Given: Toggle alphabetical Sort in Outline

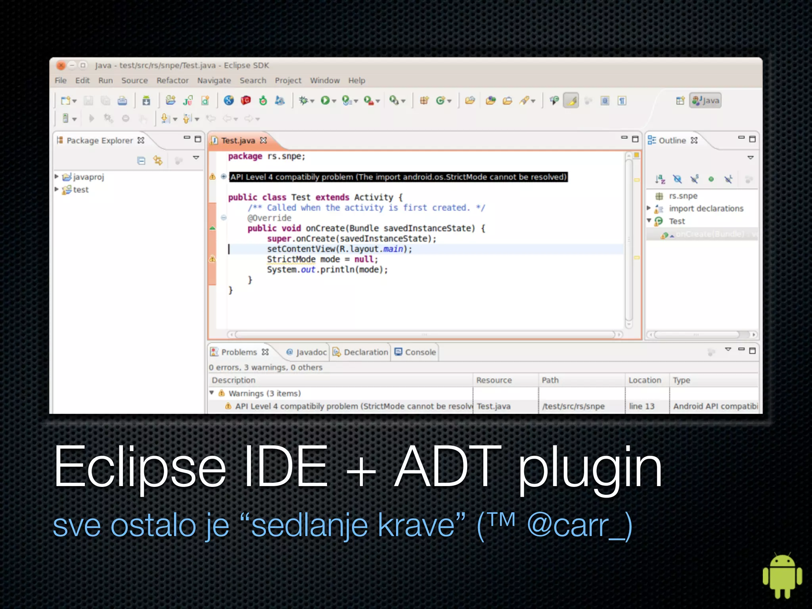Looking at the screenshot, I should tap(660, 180).
